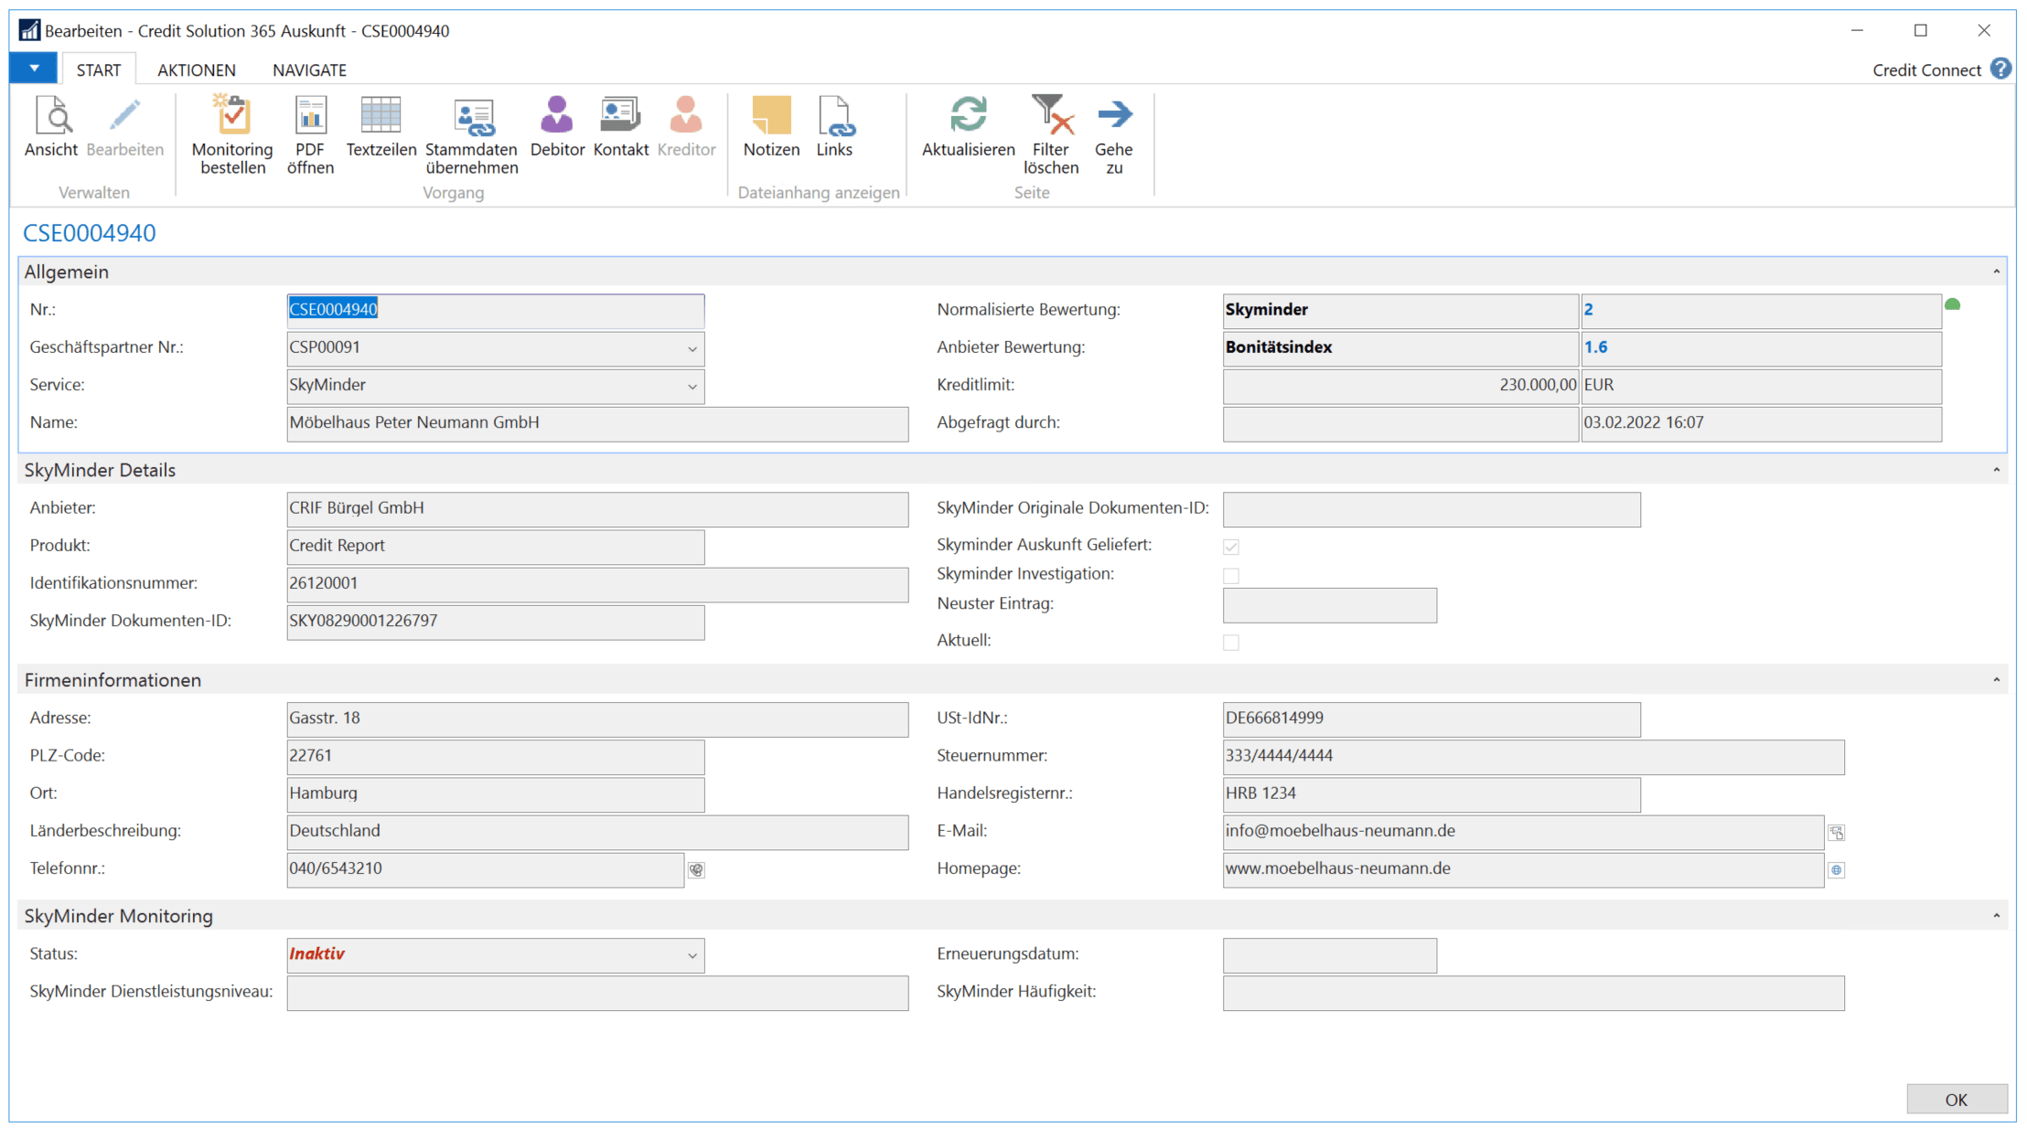Toggle the Aktuell checkbox
The image size is (2027, 1139).
1231,643
